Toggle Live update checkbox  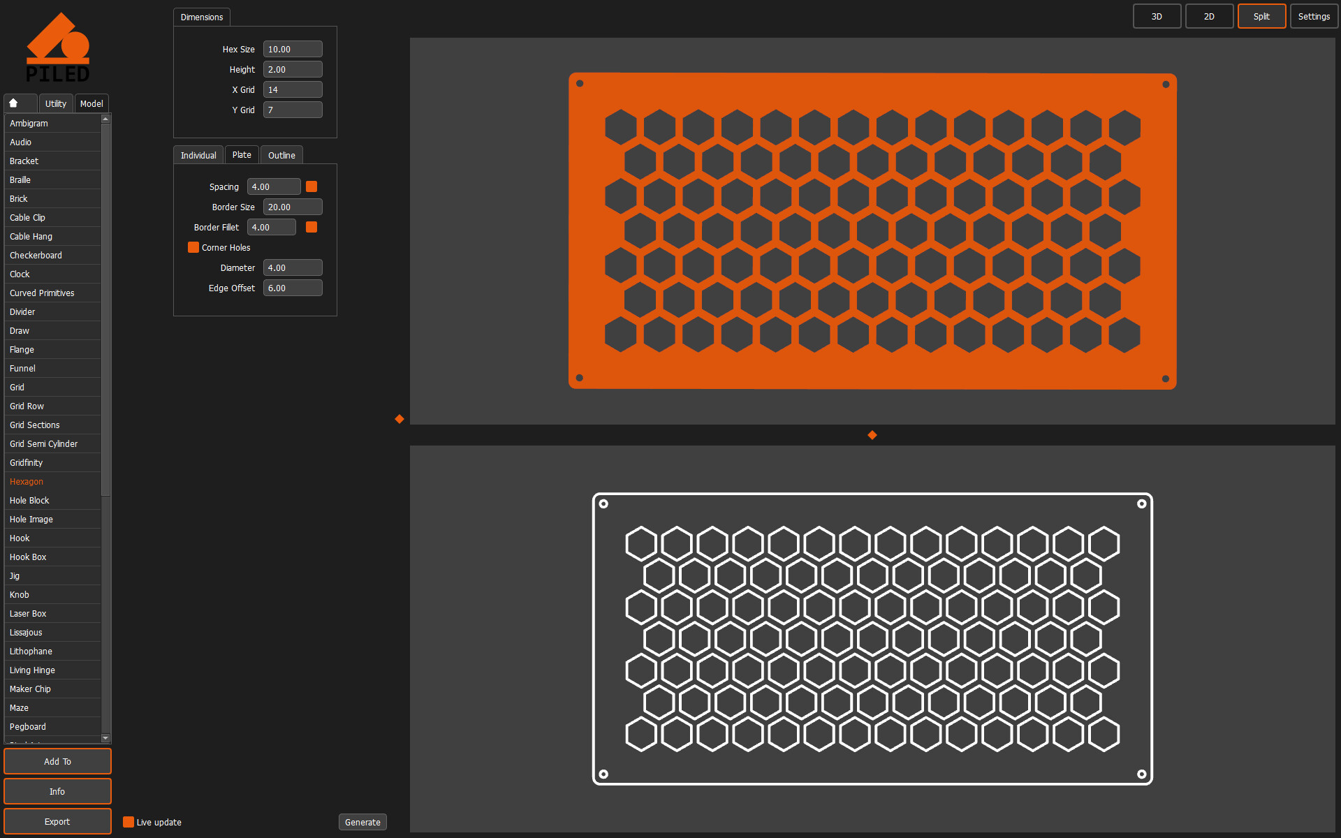(129, 822)
